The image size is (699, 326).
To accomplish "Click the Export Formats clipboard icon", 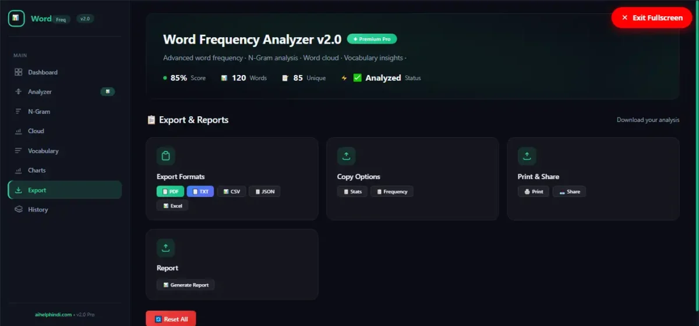I will [x=165, y=156].
